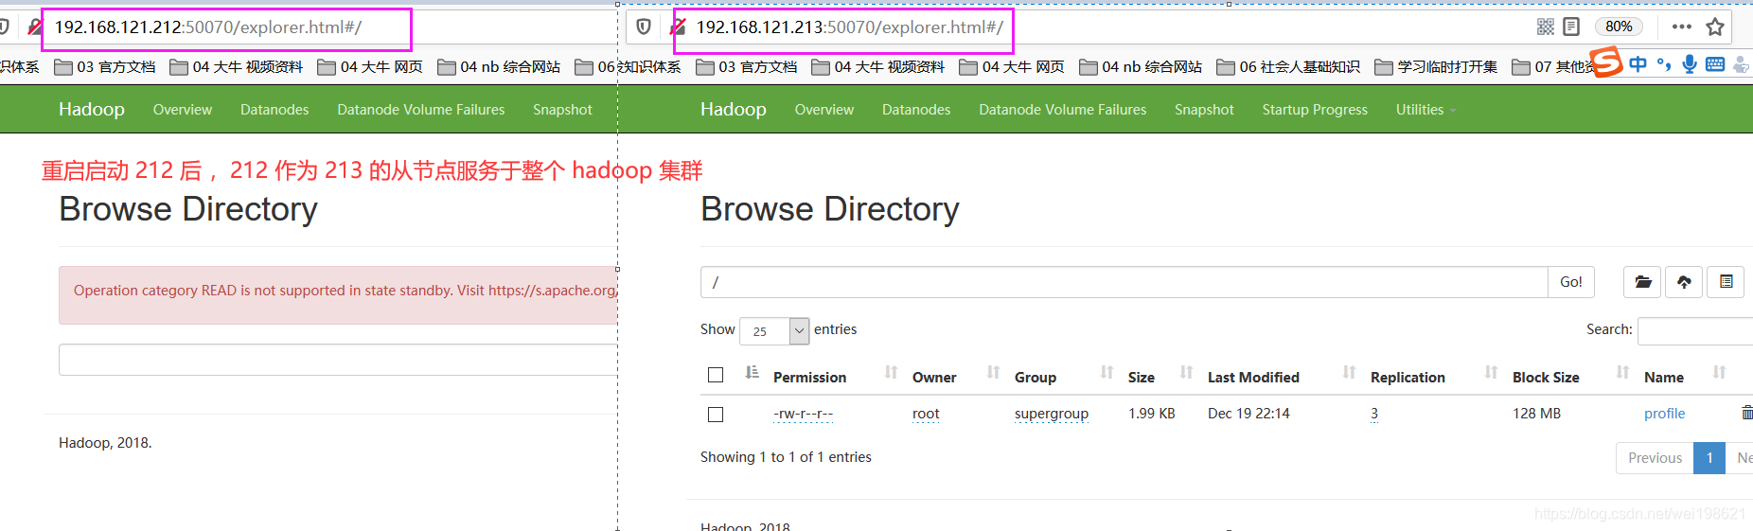This screenshot has height=531, width=1753.
Task: Open the page actions three-dot menu
Action: coord(1682,27)
